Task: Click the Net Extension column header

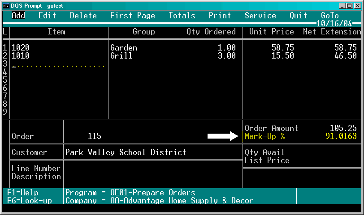Action: pyautogui.click(x=332, y=31)
